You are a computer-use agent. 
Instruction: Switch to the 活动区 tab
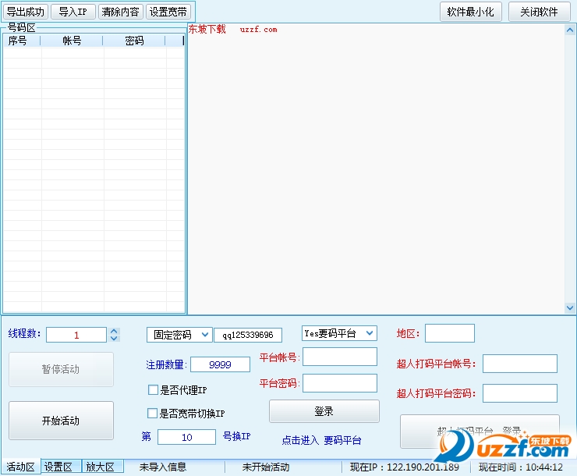point(20,467)
